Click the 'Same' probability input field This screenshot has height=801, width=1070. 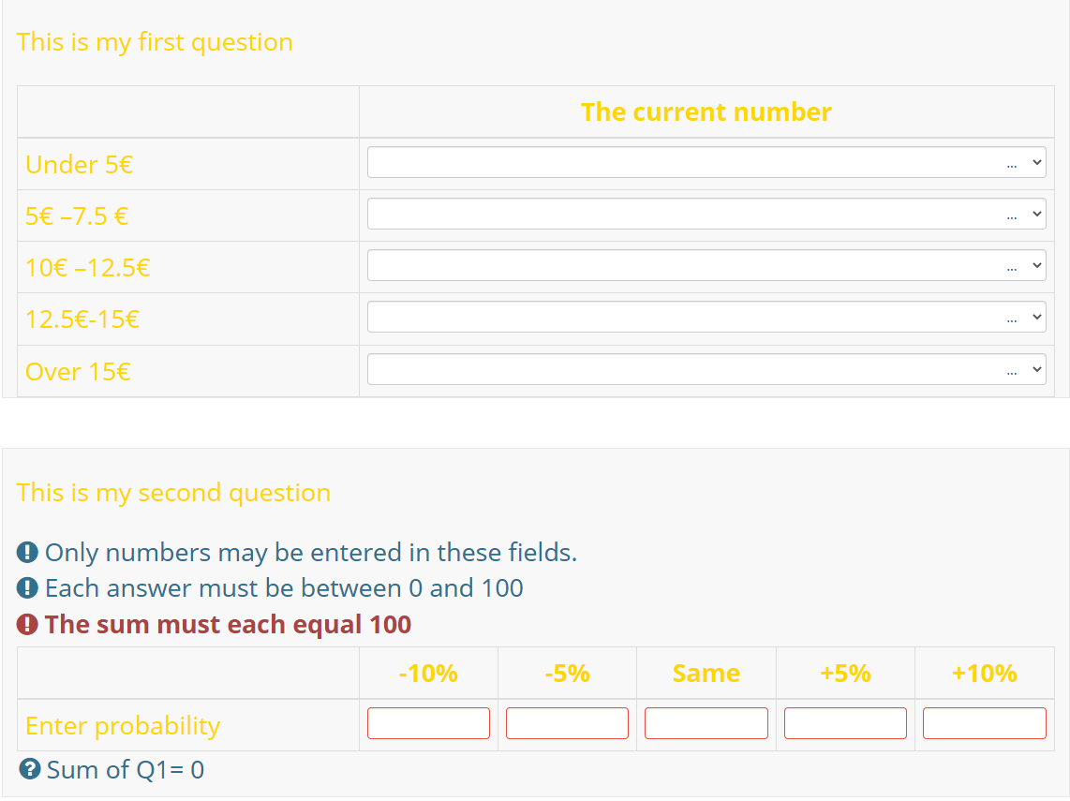pos(706,724)
